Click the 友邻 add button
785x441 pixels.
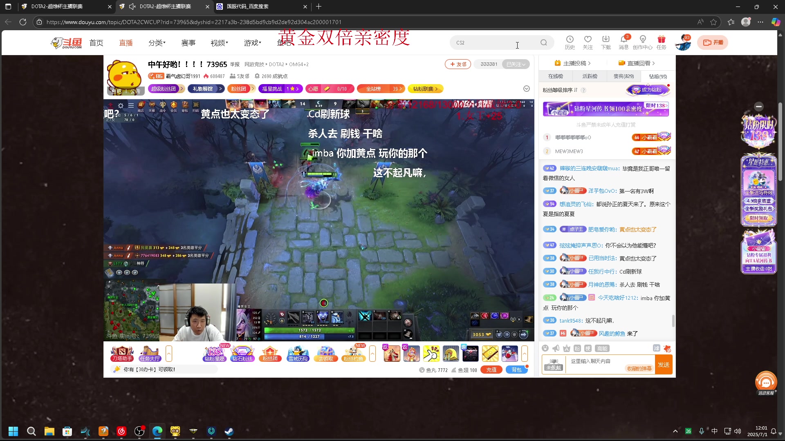click(458, 64)
